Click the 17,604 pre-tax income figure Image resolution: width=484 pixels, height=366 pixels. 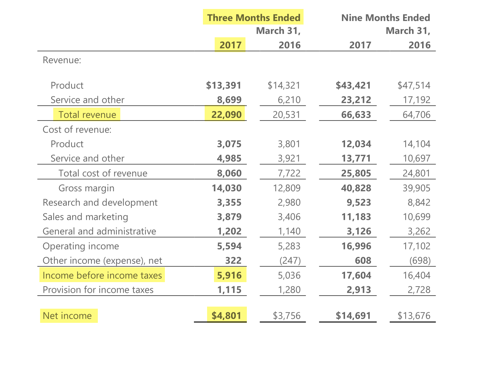[356, 275]
